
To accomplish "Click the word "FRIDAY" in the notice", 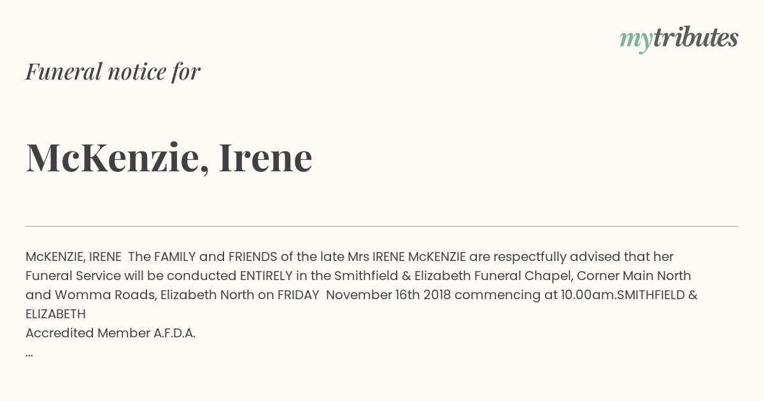I will 298,295.
